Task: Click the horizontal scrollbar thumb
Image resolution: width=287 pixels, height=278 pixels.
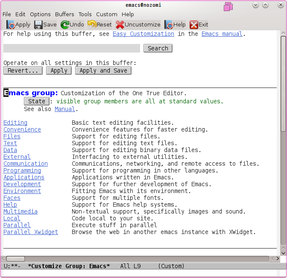Action: (x=15, y=259)
